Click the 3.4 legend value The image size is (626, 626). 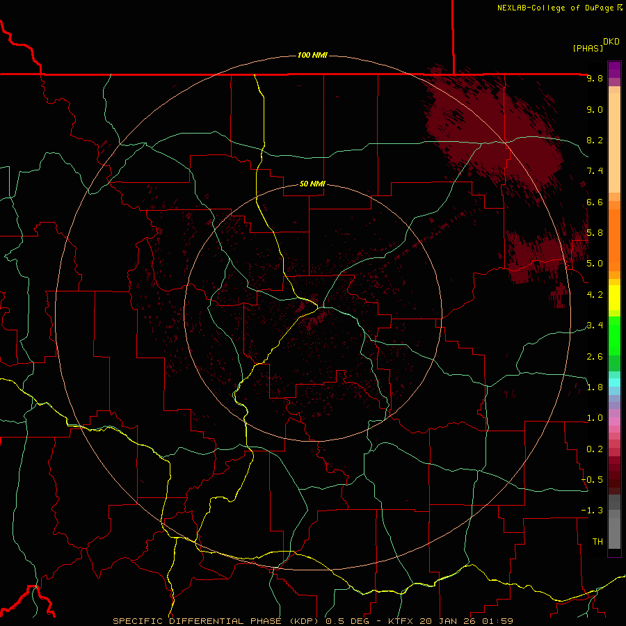point(595,325)
